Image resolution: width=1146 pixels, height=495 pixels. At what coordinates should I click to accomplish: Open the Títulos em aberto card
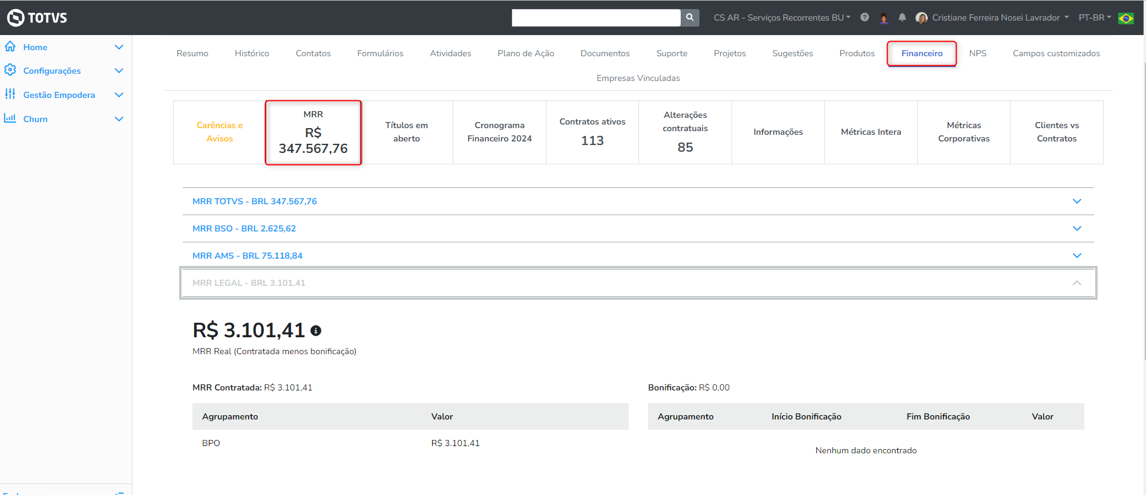407,132
